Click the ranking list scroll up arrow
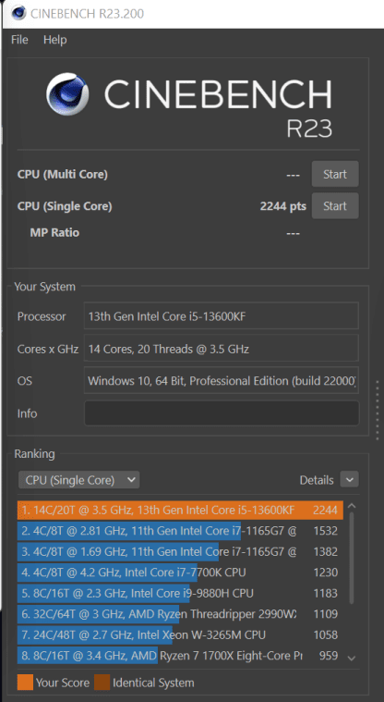The height and width of the screenshot is (702, 384). point(352,506)
